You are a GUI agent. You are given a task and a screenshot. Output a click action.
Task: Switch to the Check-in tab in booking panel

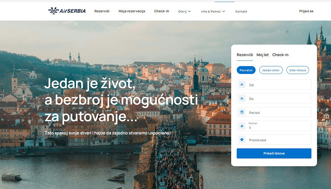click(280, 55)
